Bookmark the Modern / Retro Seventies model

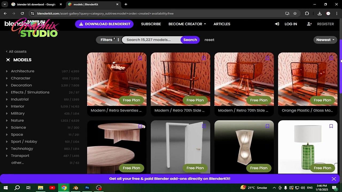tap(140, 58)
